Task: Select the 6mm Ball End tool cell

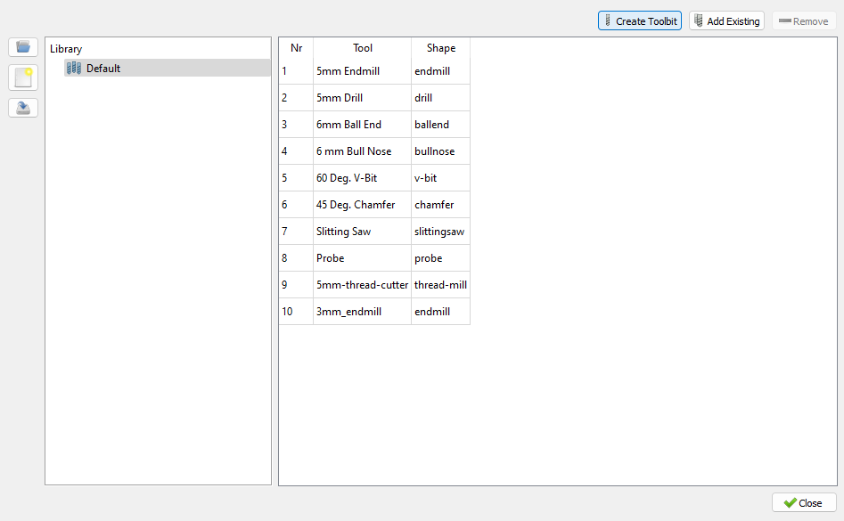Action: coord(362,124)
